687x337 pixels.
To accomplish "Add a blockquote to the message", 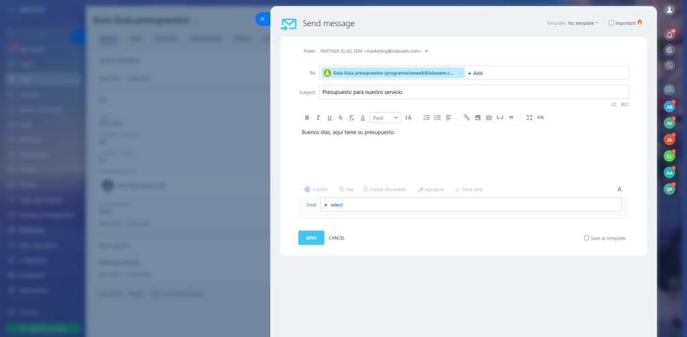I will [x=511, y=117].
